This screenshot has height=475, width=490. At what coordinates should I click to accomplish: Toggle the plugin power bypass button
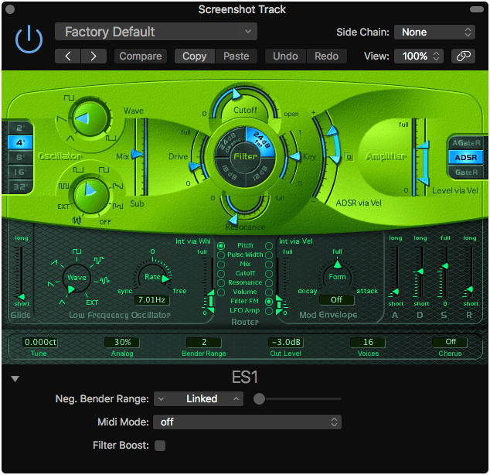(x=29, y=39)
